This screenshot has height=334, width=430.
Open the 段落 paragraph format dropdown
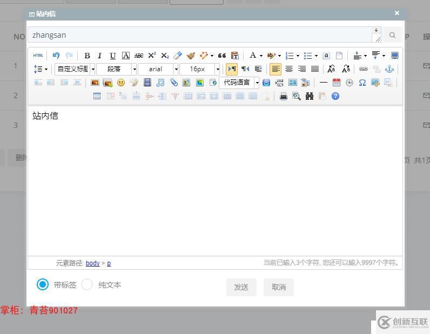117,69
